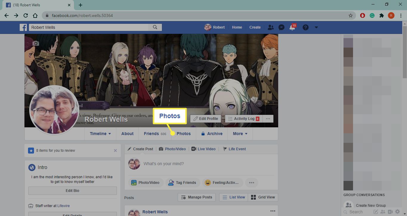Screen dimensions: 407x216
Task: Open the Photos tab
Action: tap(184, 134)
